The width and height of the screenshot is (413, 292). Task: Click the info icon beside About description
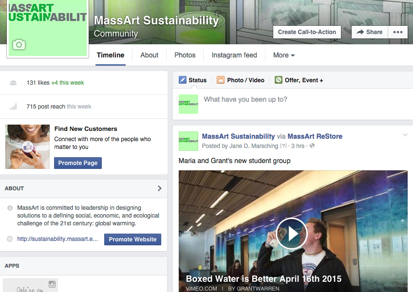pyautogui.click(x=10, y=208)
